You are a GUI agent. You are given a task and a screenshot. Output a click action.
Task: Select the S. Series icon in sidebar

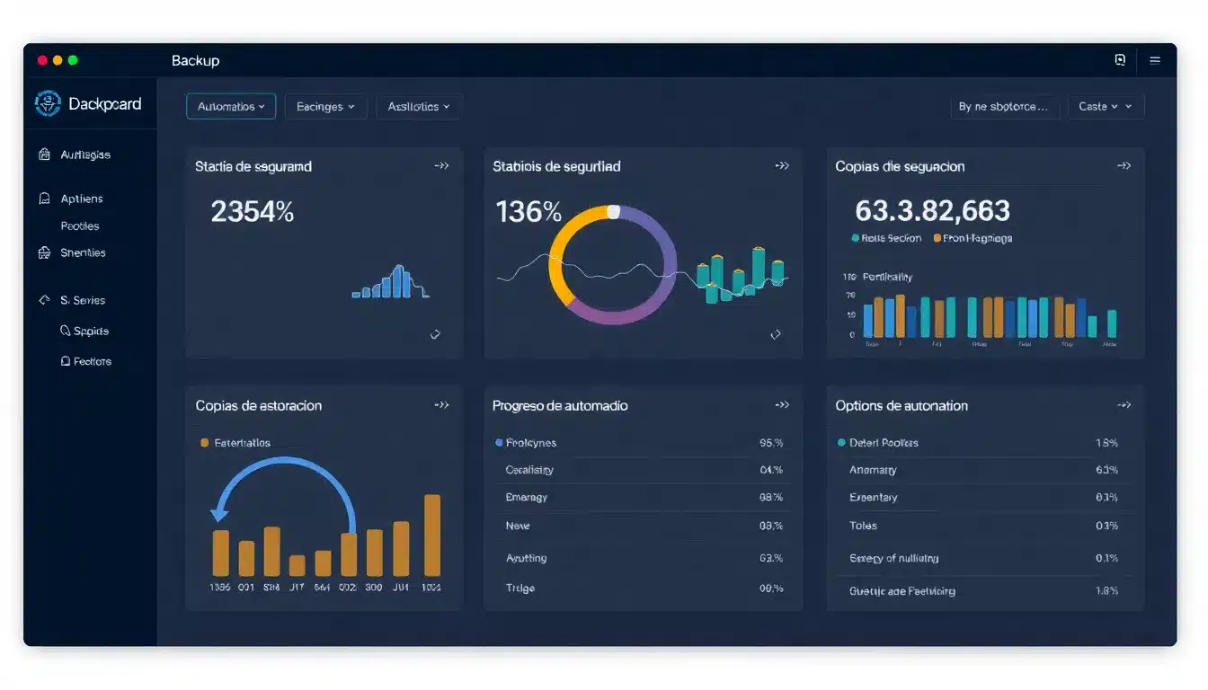pos(44,299)
